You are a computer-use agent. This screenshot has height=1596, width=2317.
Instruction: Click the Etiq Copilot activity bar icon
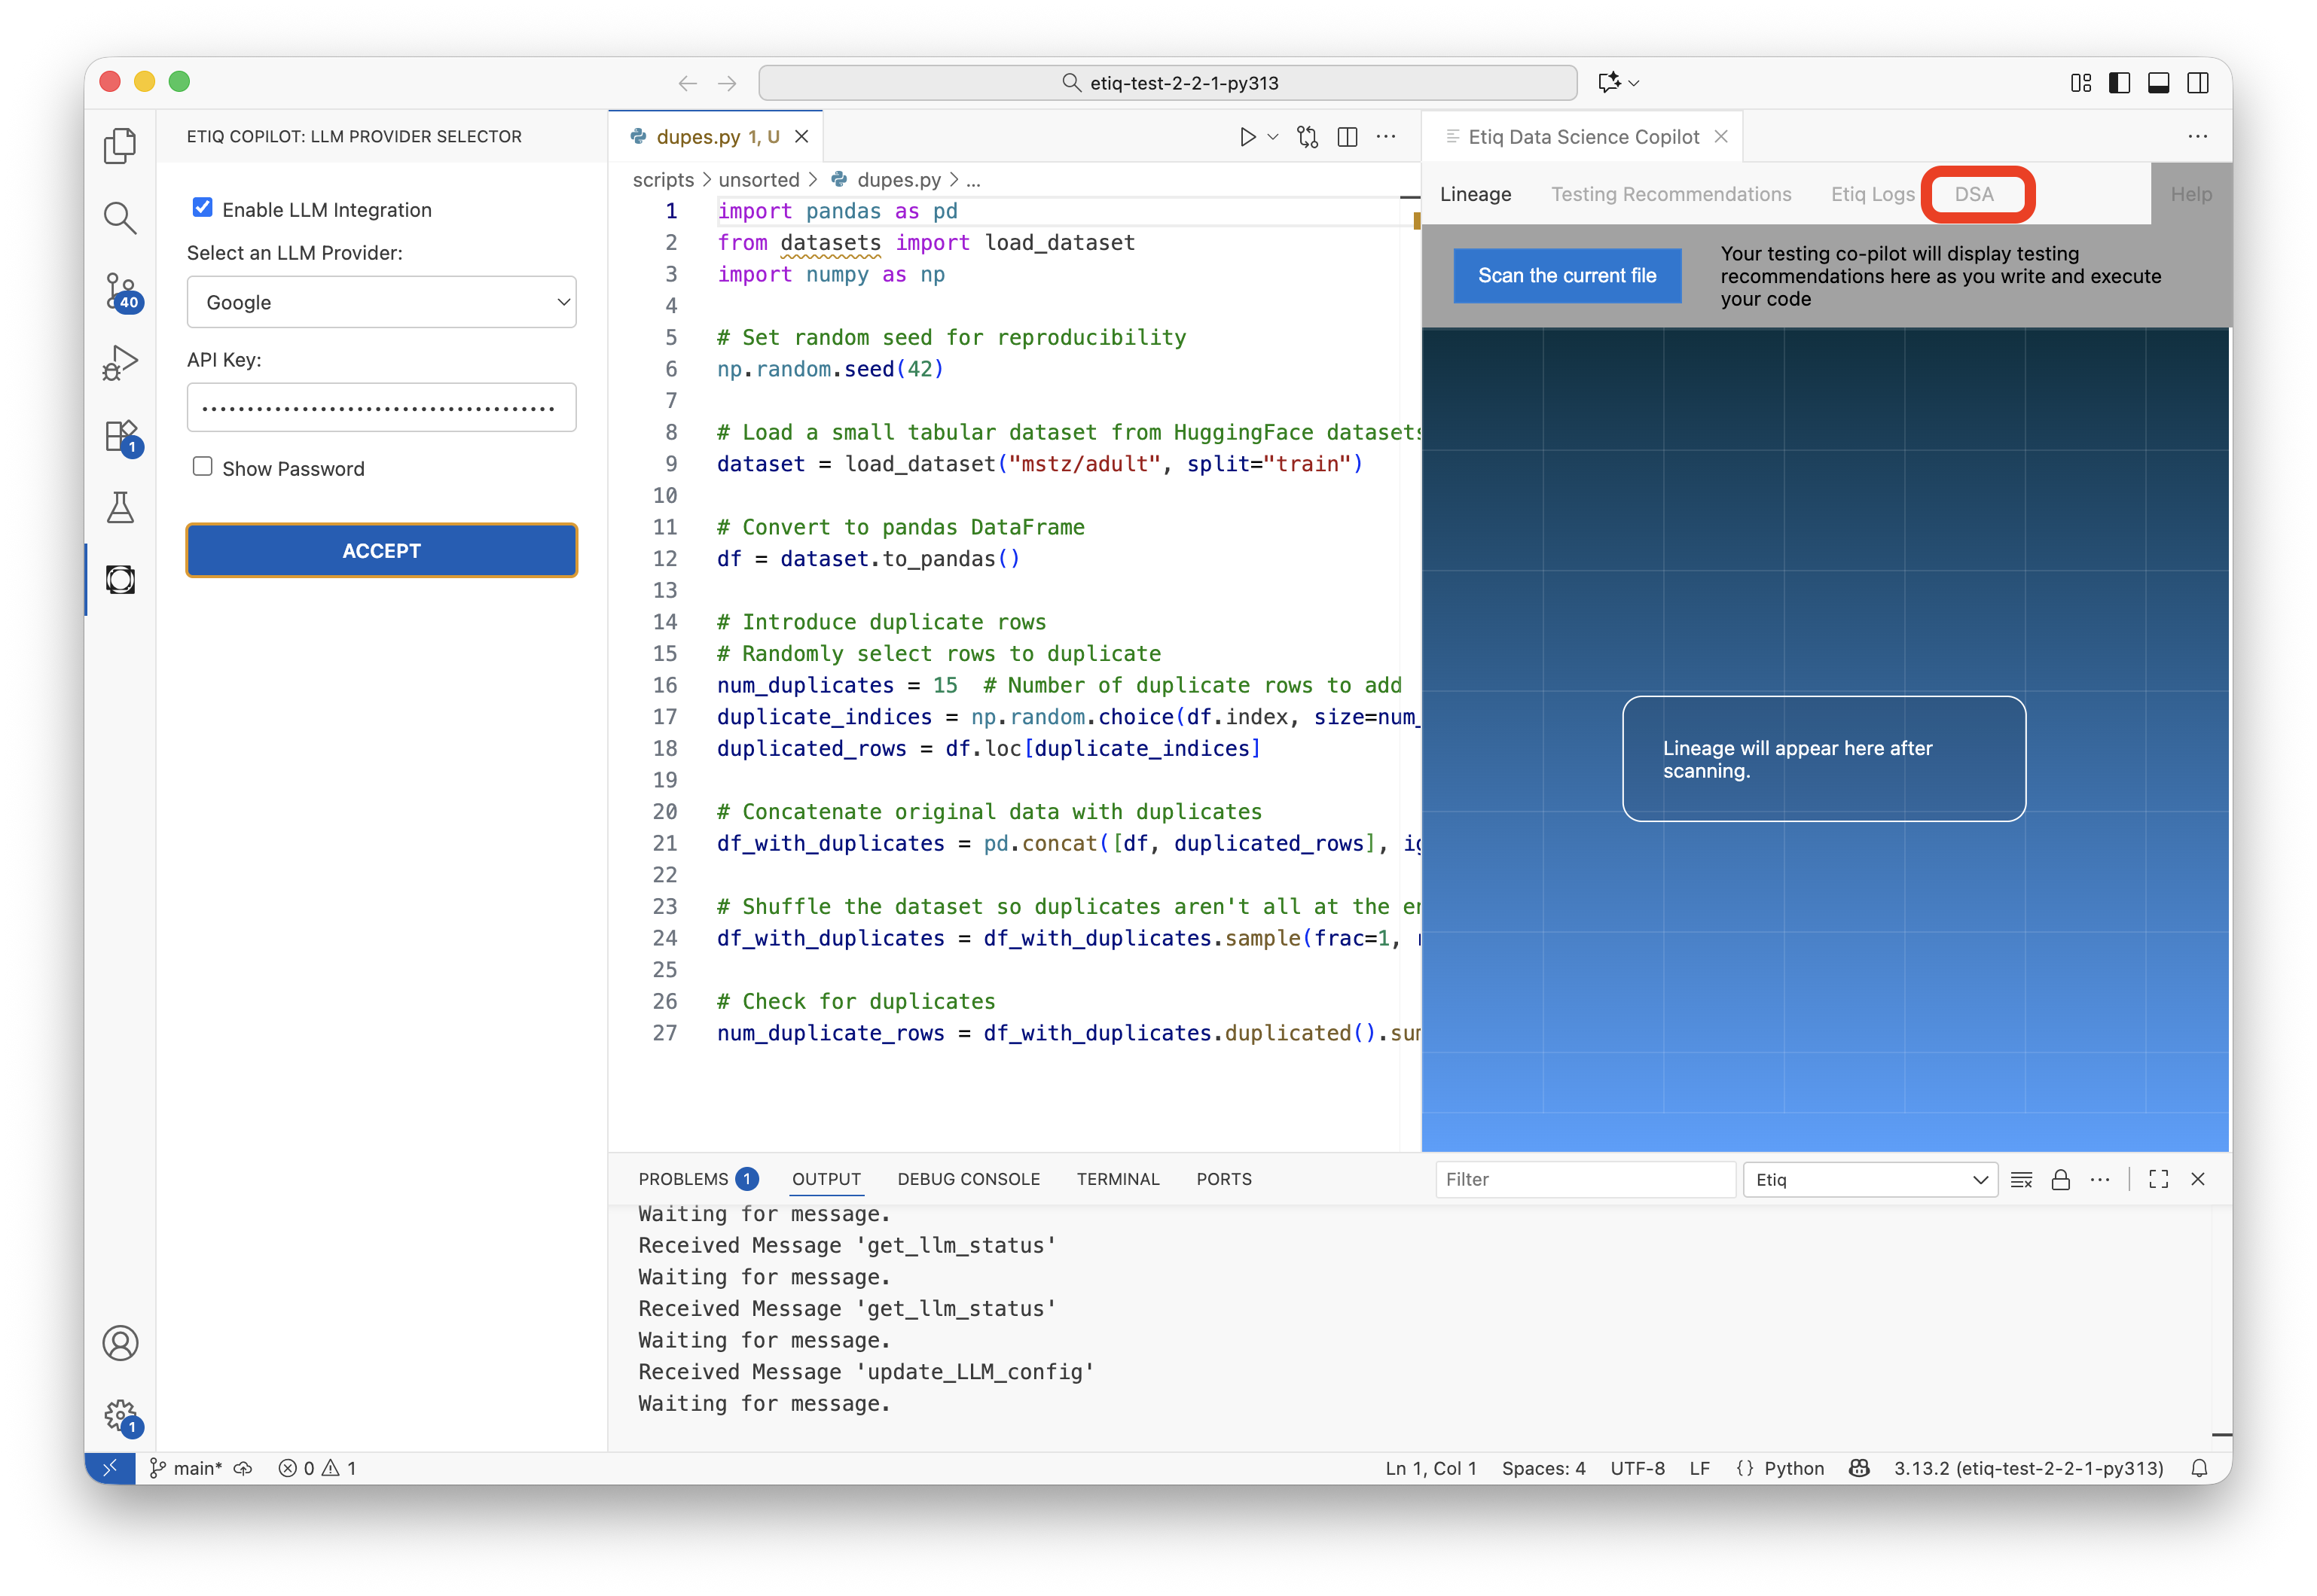120,580
